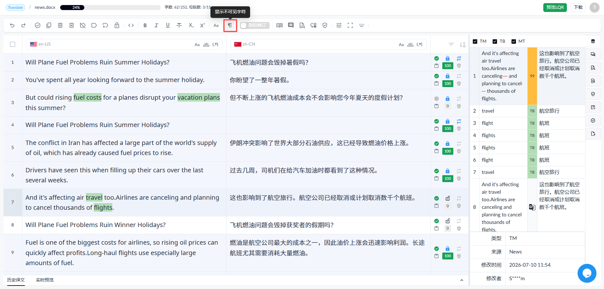Apply italic formatting
This screenshot has height=289, width=604.
(156, 25)
